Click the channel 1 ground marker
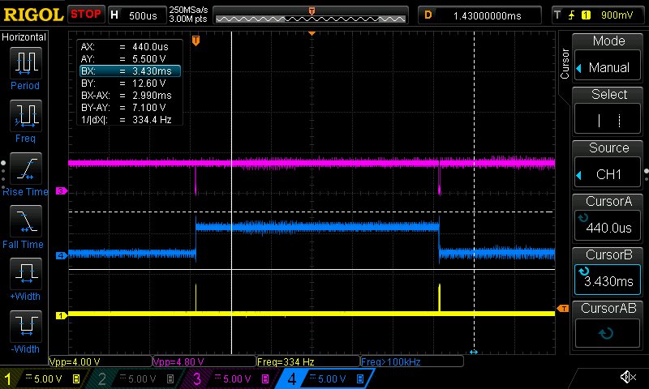649x389 pixels. [62, 315]
